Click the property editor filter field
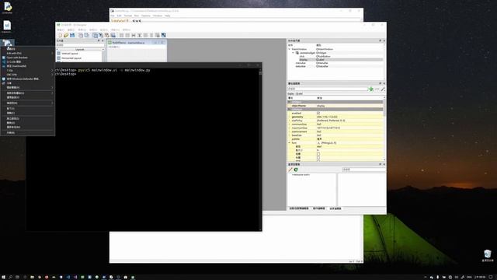 coord(327,89)
